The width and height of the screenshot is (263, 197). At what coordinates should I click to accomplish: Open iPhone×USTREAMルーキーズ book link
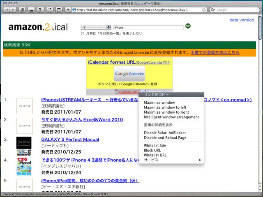pyautogui.click(x=90, y=100)
